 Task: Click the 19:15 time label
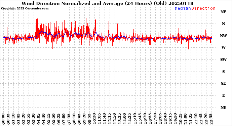[170, 119]
